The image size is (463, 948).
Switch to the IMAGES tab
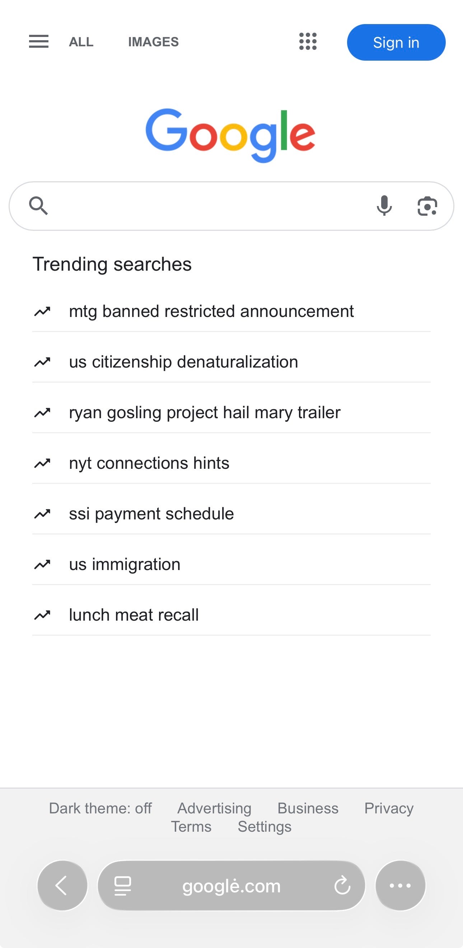coord(153,42)
